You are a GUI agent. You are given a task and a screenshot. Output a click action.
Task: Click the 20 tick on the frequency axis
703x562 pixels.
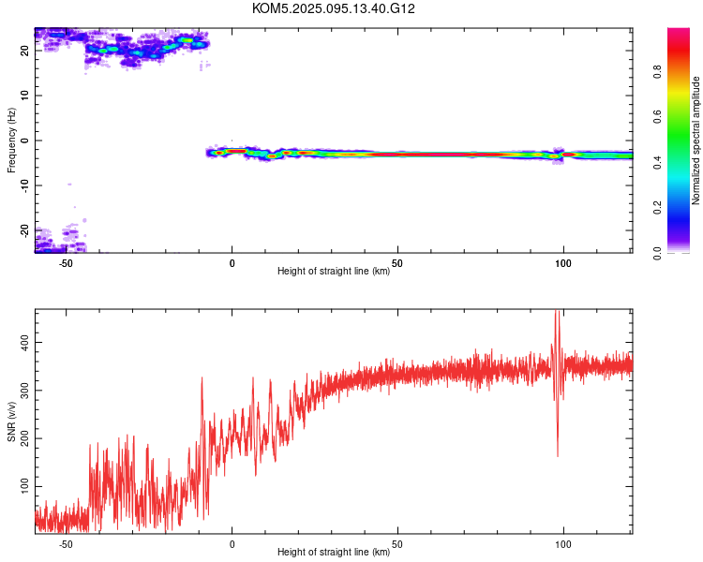24,51
